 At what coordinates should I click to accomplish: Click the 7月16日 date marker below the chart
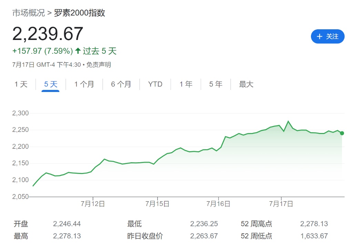(x=218, y=204)
